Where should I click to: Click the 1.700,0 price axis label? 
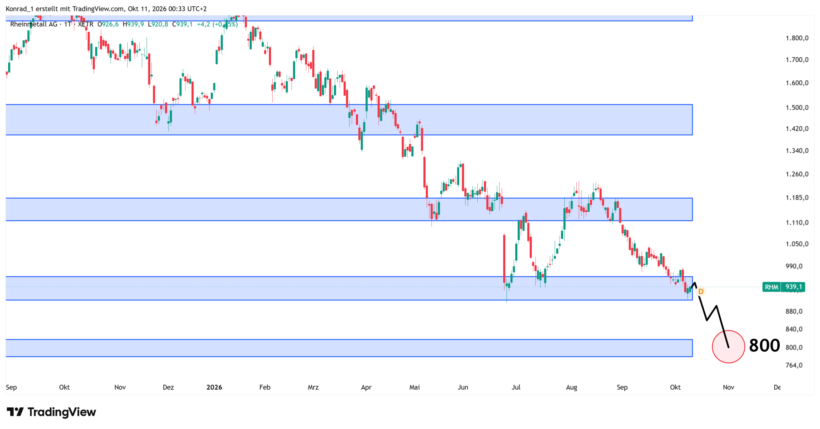[797, 60]
